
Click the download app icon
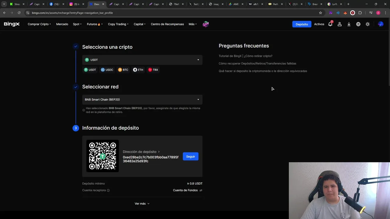349,24
